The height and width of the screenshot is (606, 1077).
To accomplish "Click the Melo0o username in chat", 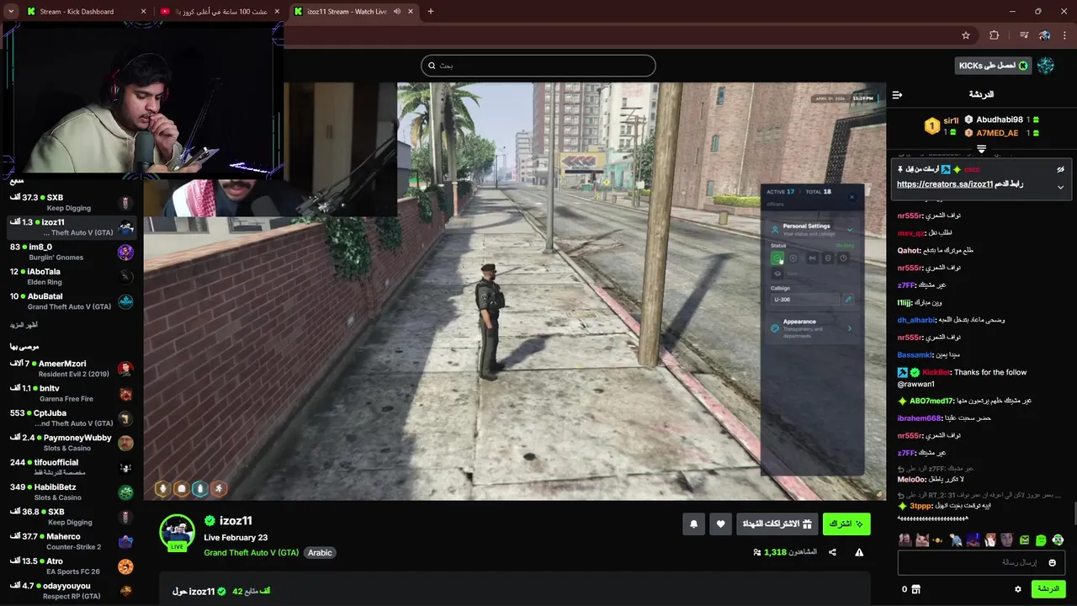I will click(x=911, y=480).
